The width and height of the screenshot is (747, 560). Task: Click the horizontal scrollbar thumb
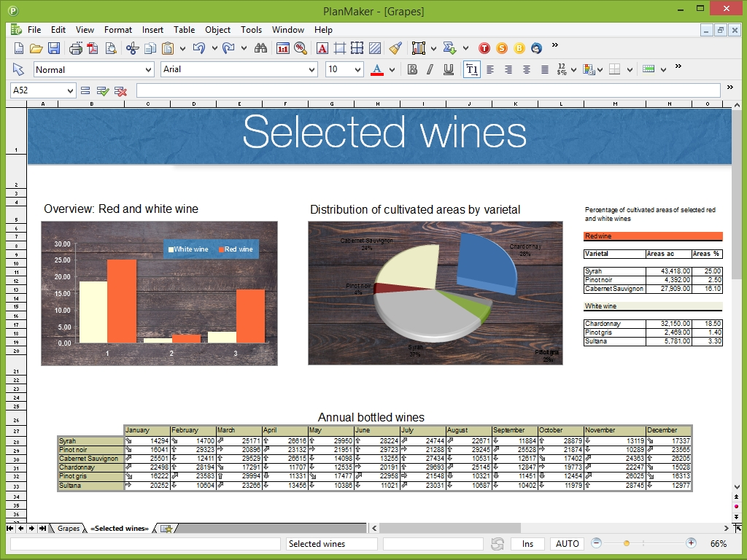click(x=449, y=528)
